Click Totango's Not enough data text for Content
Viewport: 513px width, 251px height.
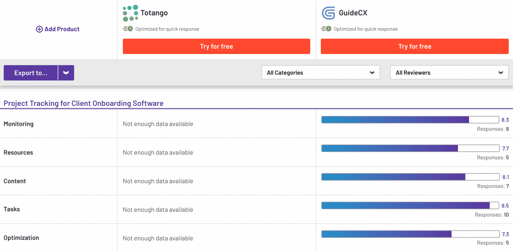coord(158,181)
